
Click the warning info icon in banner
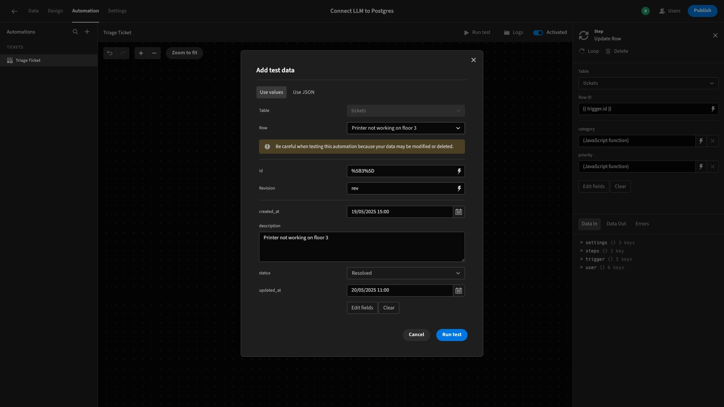267,147
